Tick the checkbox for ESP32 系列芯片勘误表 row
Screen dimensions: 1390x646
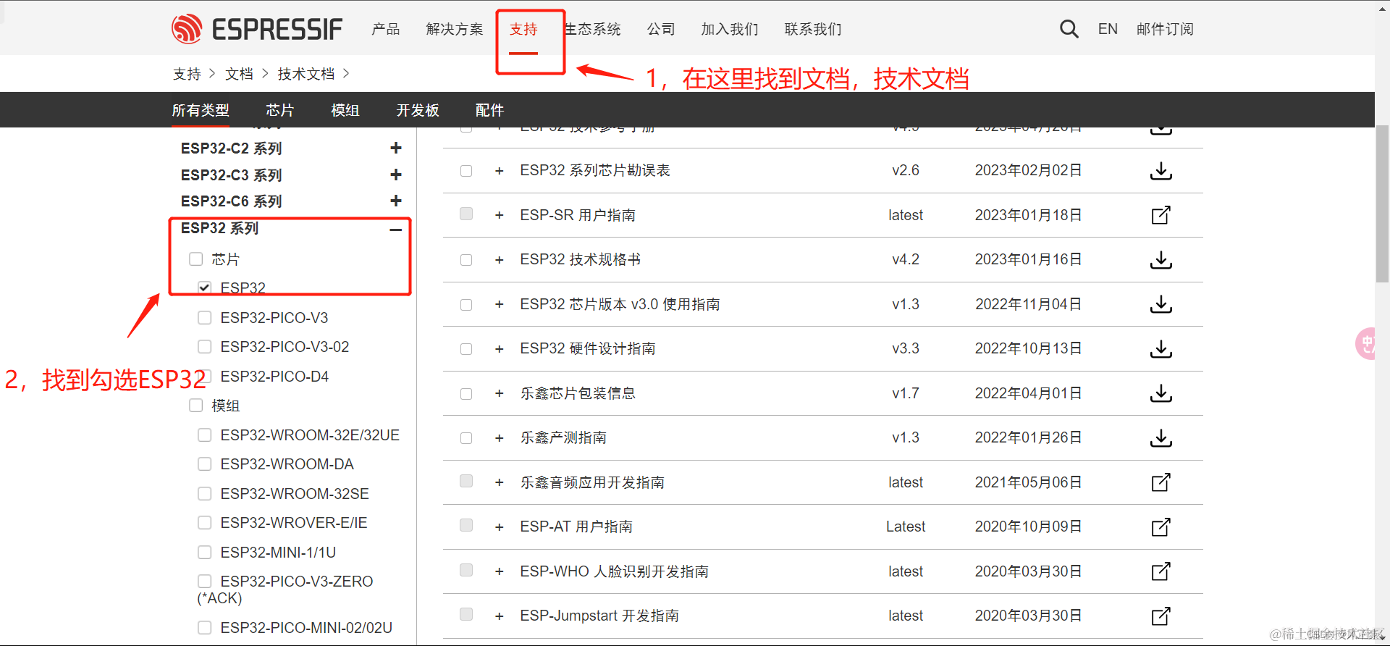466,171
